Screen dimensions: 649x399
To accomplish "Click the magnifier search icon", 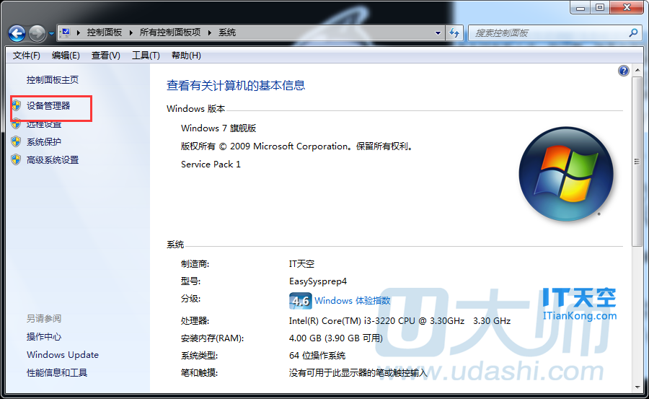I will click(x=633, y=32).
